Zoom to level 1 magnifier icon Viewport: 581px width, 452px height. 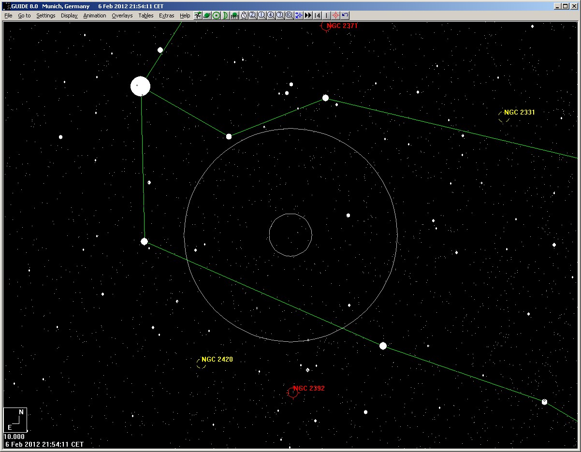(x=262, y=15)
